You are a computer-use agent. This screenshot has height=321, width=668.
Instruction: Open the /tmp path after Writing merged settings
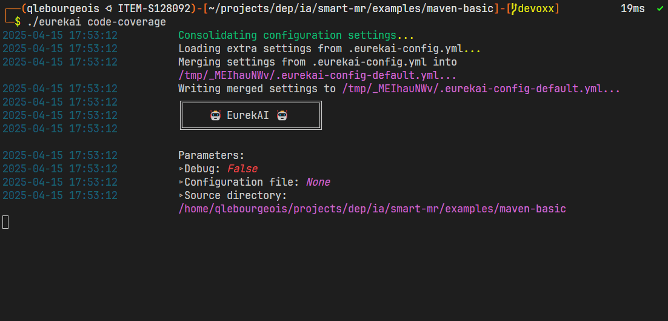pos(481,89)
